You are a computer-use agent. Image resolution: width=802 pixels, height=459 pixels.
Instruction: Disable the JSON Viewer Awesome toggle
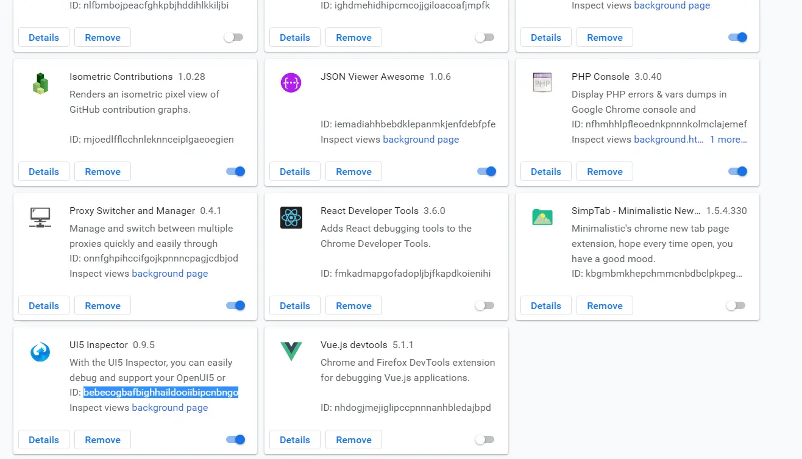486,171
